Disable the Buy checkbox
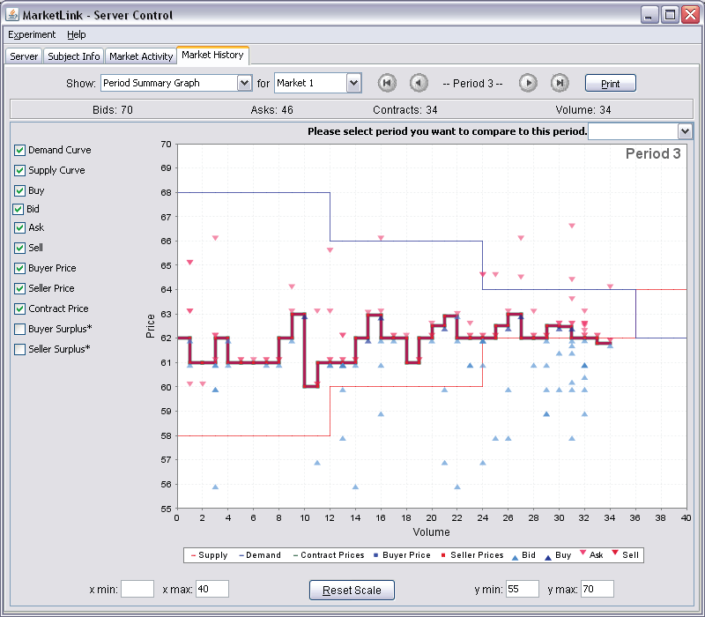 pos(19,190)
